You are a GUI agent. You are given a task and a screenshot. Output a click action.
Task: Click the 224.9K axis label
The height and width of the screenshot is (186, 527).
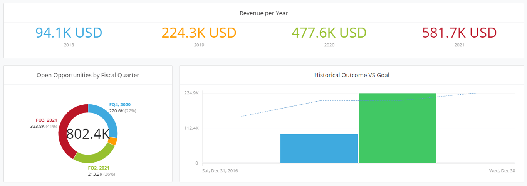point(191,93)
